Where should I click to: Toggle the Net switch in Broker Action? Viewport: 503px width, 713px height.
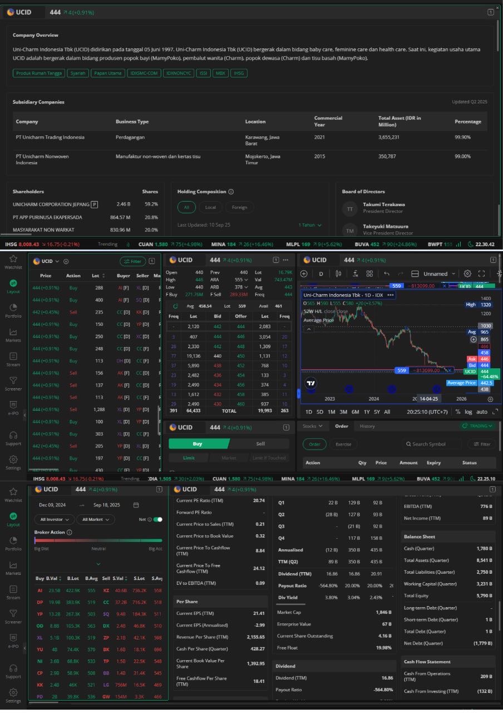(158, 519)
